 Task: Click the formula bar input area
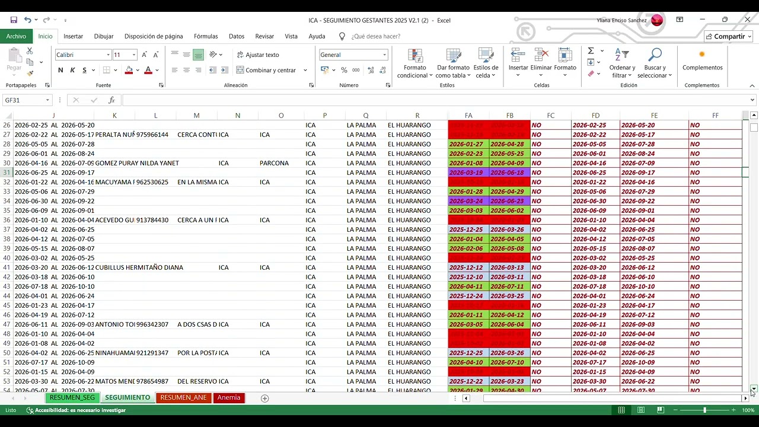pyautogui.click(x=438, y=100)
